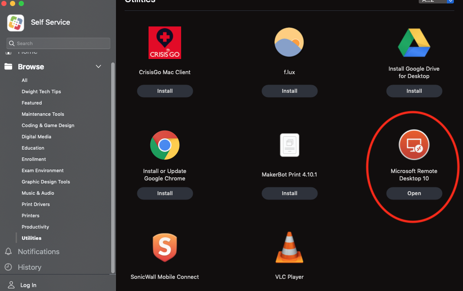Select the Utilities category

click(x=32, y=238)
